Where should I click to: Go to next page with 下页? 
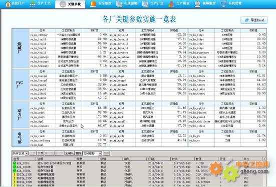pyautogui.click(x=40, y=153)
